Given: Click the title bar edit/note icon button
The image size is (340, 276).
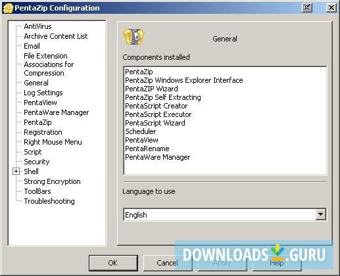Looking at the screenshot, I should pyautogui.click(x=307, y=8).
